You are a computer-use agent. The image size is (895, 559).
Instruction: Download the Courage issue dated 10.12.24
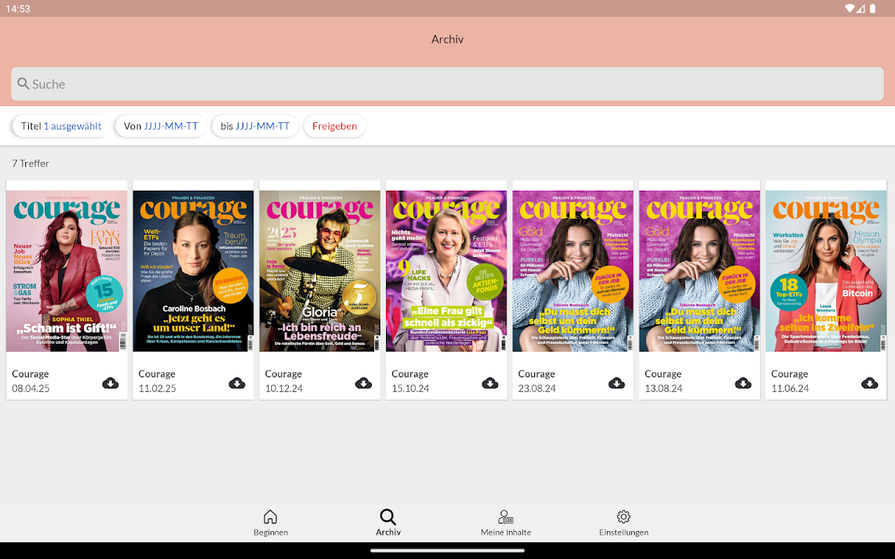363,383
